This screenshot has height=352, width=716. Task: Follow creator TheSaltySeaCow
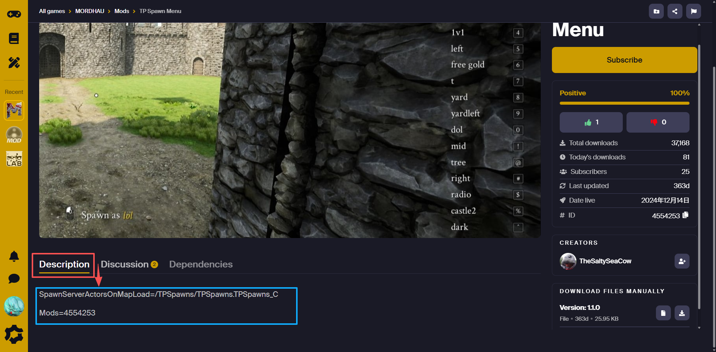pos(682,261)
